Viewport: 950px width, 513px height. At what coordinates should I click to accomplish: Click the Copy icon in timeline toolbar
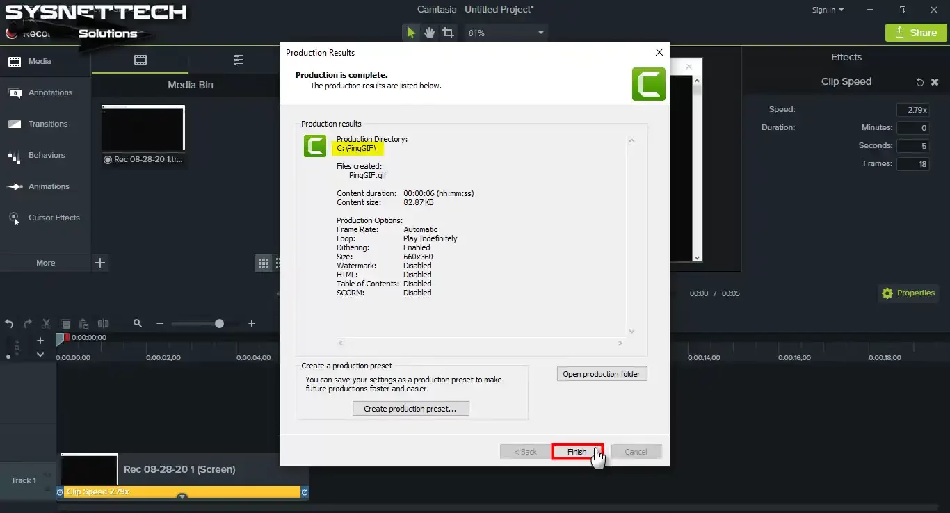click(65, 323)
